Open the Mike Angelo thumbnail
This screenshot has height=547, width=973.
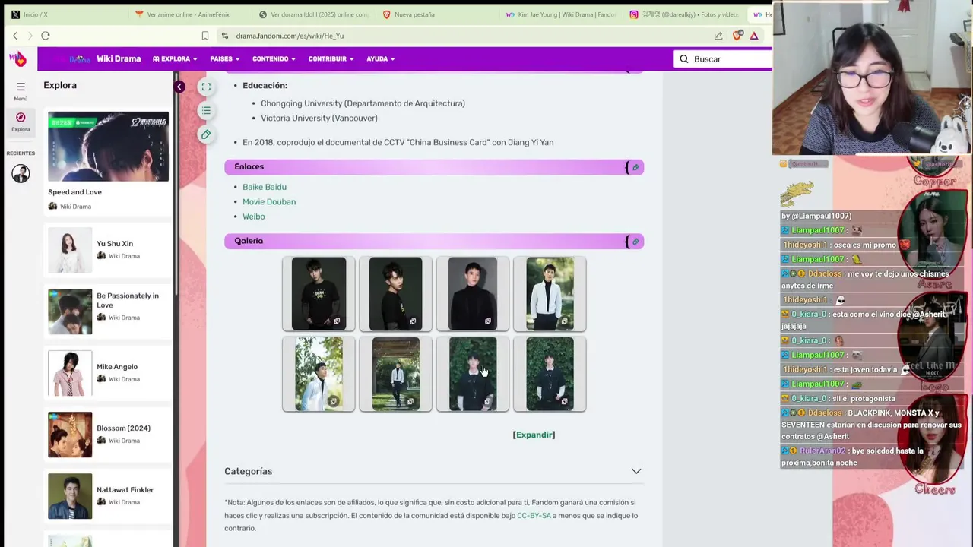pyautogui.click(x=70, y=373)
